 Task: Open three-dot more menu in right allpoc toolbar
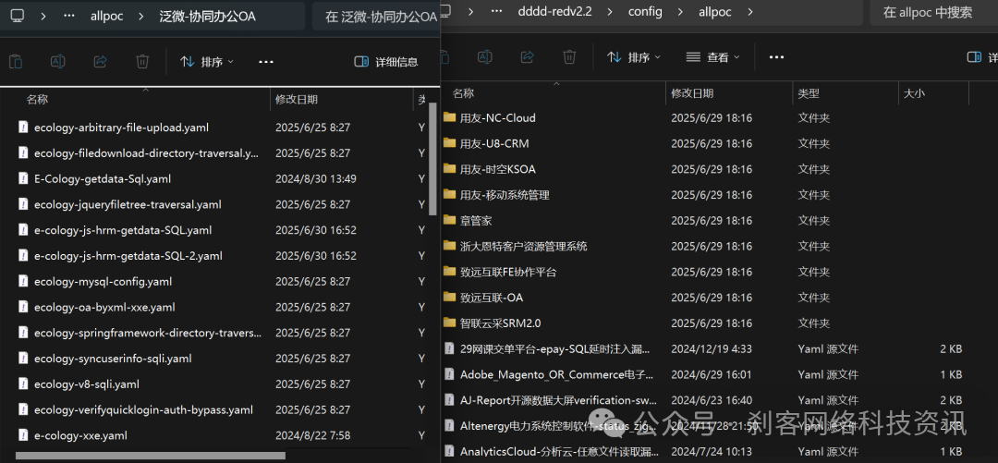pyautogui.click(x=776, y=56)
